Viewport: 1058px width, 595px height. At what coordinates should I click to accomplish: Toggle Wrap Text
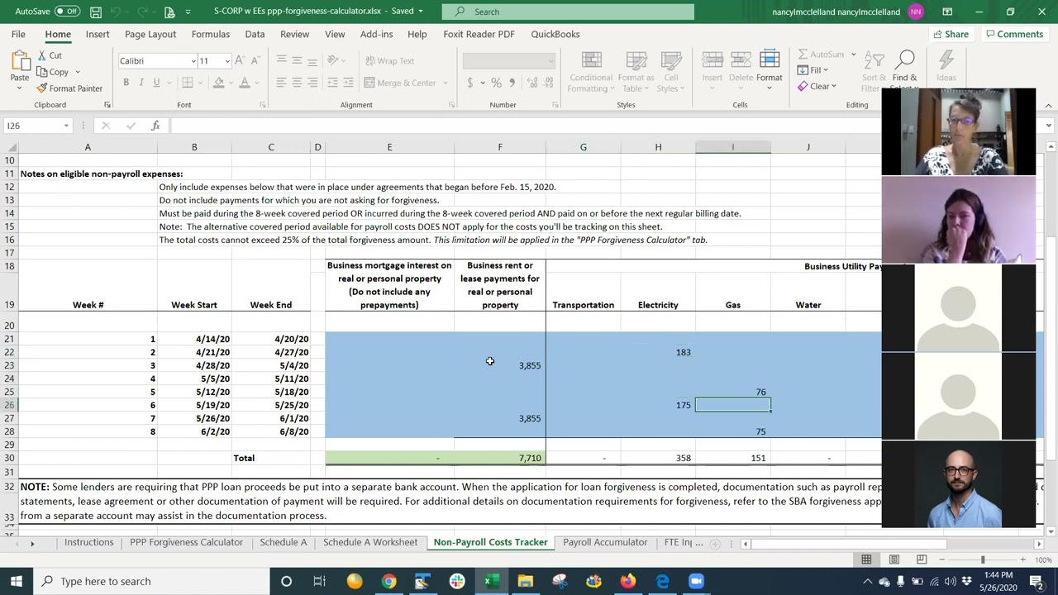pyautogui.click(x=389, y=60)
